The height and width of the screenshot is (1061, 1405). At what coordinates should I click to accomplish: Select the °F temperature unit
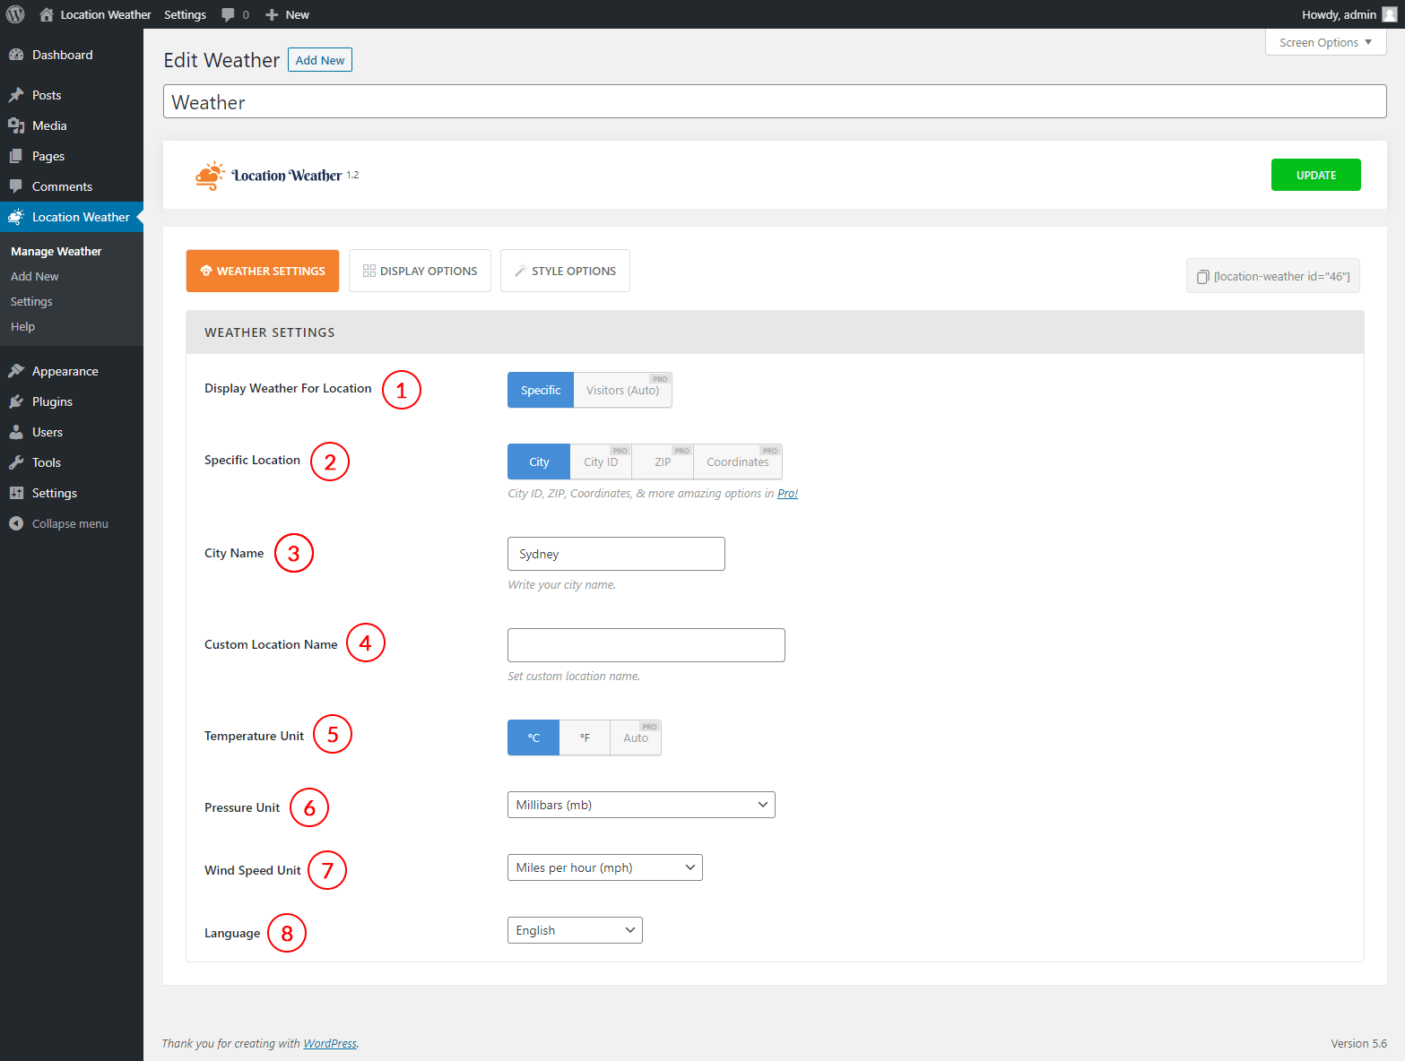(x=585, y=738)
